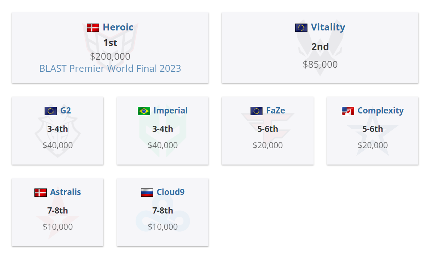Viewport: 430px width, 257px height.
Task: Click the Danish flag next to Heroic
Action: tap(93, 27)
